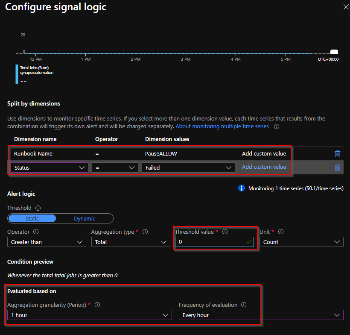
Task: Click the condition preview sentence
Action: pyautogui.click(x=62, y=275)
